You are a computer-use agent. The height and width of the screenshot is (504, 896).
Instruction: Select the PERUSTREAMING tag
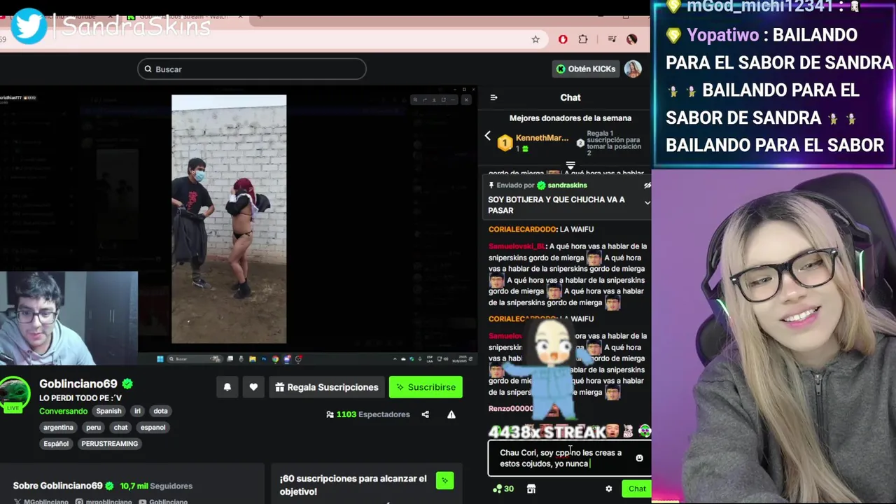point(110,443)
